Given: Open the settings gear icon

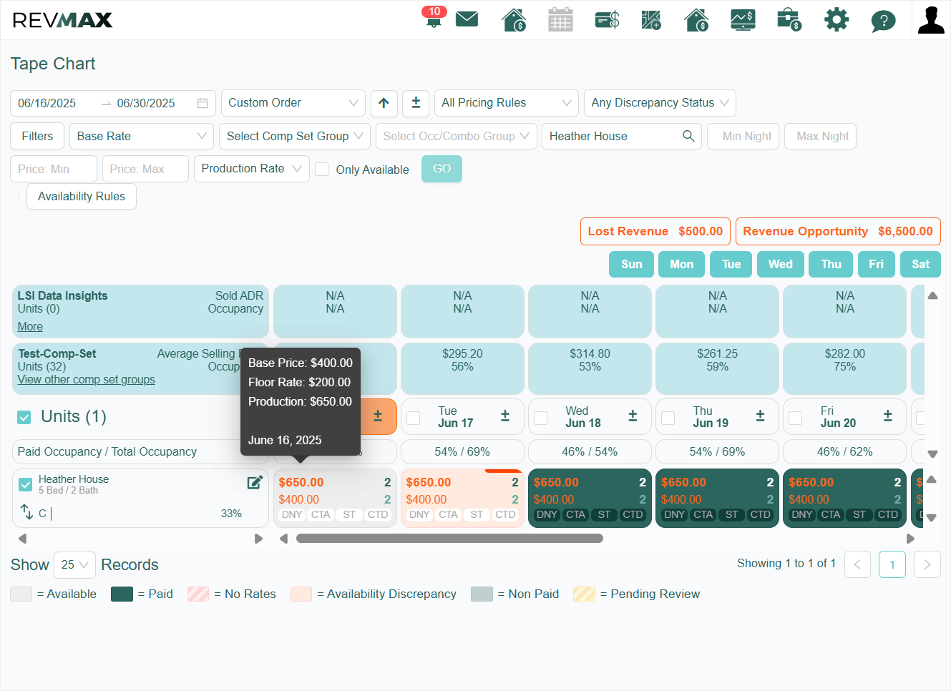Looking at the screenshot, I should 836,19.
